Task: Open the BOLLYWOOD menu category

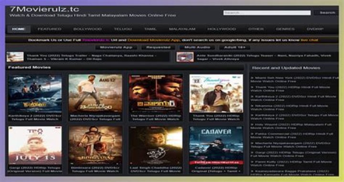Action: coord(87,29)
